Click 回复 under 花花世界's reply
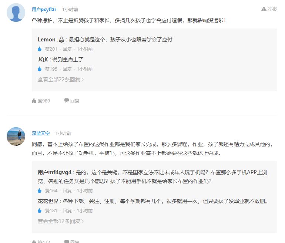Viewport: 285px width, 243px height. point(67,210)
